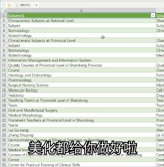Select 'Histology and Embryology' cell
This screenshot has width=164, height=167.
click(82, 75)
